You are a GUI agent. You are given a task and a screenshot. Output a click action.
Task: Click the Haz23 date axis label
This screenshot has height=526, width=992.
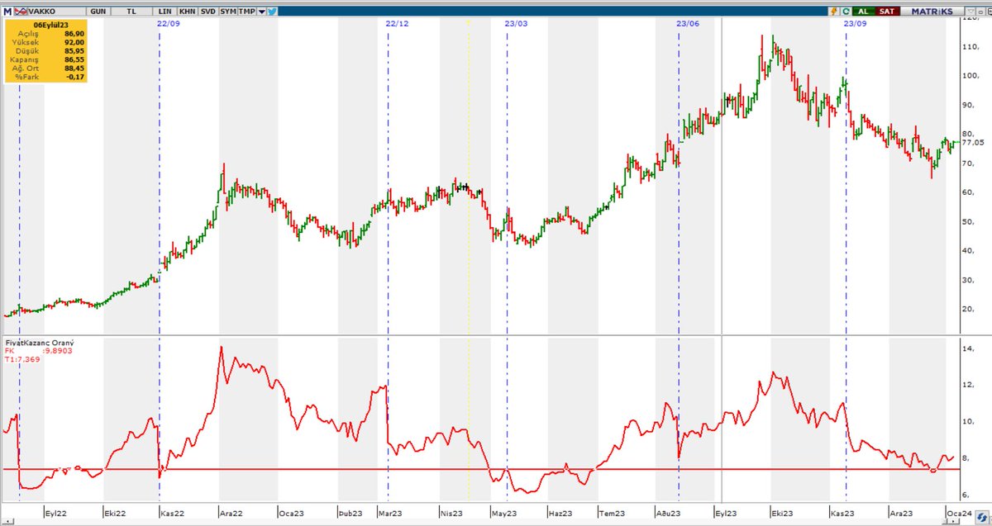561,514
